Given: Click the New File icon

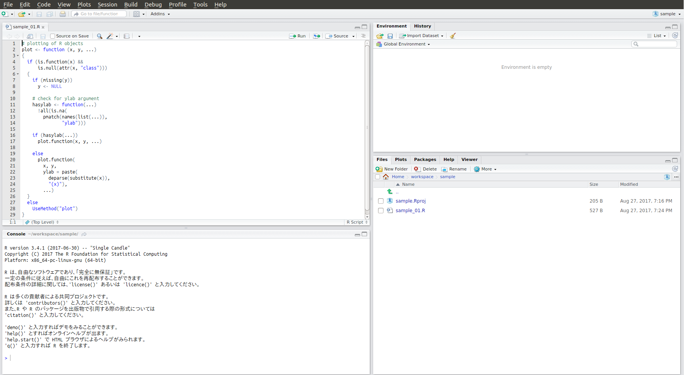Looking at the screenshot, I should (x=5, y=14).
